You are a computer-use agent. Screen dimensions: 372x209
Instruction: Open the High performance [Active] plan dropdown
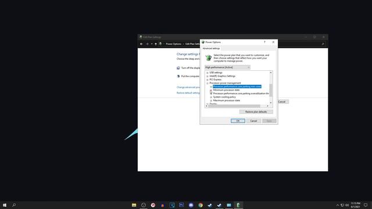click(227, 67)
